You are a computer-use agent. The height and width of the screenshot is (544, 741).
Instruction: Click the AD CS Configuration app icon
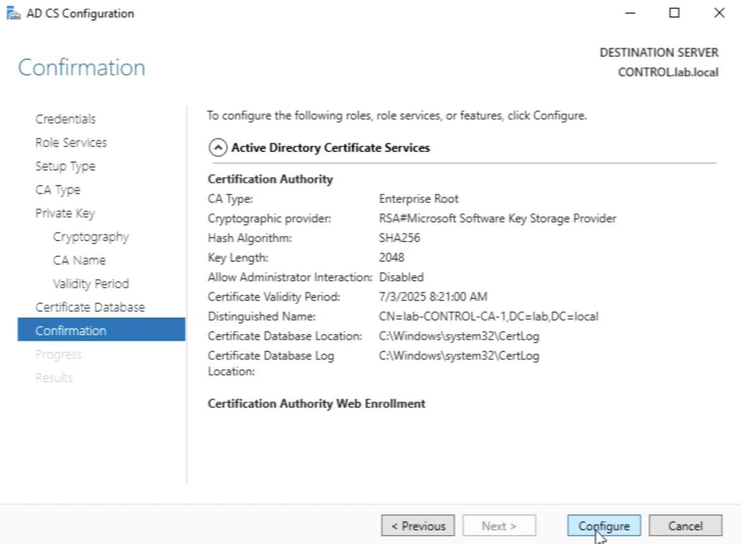click(13, 13)
